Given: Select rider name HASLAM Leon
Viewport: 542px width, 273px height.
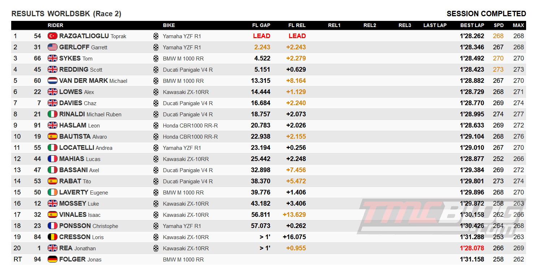Looking at the screenshot, I should coord(79,125).
